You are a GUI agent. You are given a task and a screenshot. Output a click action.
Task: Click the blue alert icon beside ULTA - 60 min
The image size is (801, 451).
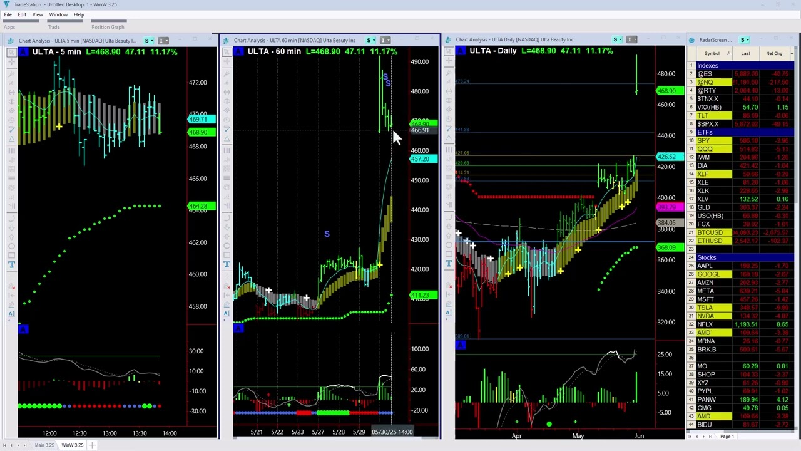pyautogui.click(x=238, y=51)
